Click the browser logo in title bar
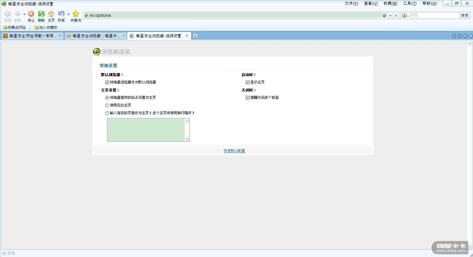The image size is (473, 257). pos(4,4)
